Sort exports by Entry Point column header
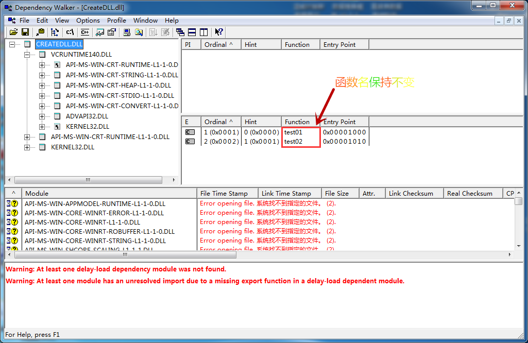Screen dimensions: 528x343 pos(344,122)
